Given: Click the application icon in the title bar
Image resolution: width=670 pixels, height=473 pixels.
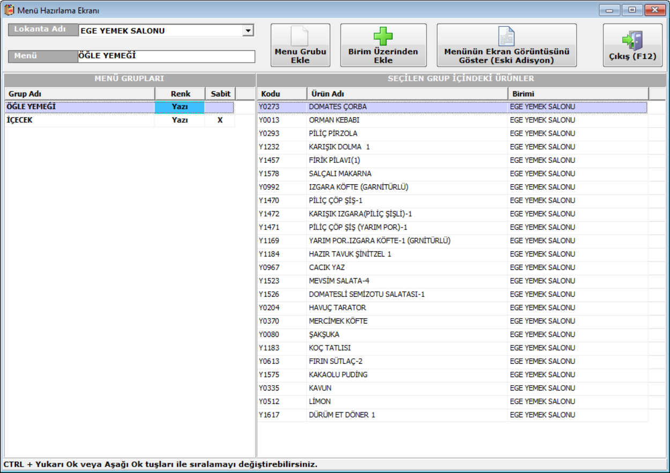Looking at the screenshot, I should point(9,10).
